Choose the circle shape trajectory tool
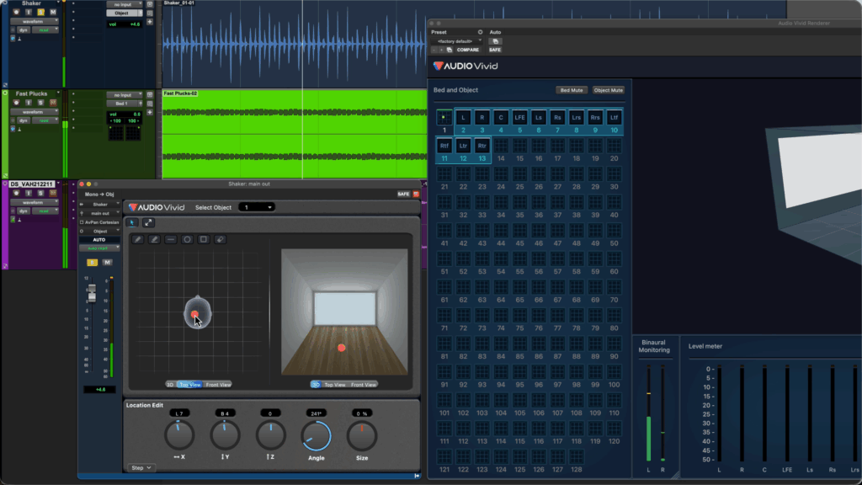The width and height of the screenshot is (862, 485). [187, 240]
